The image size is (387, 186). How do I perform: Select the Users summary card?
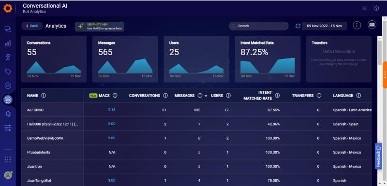pos(196,59)
